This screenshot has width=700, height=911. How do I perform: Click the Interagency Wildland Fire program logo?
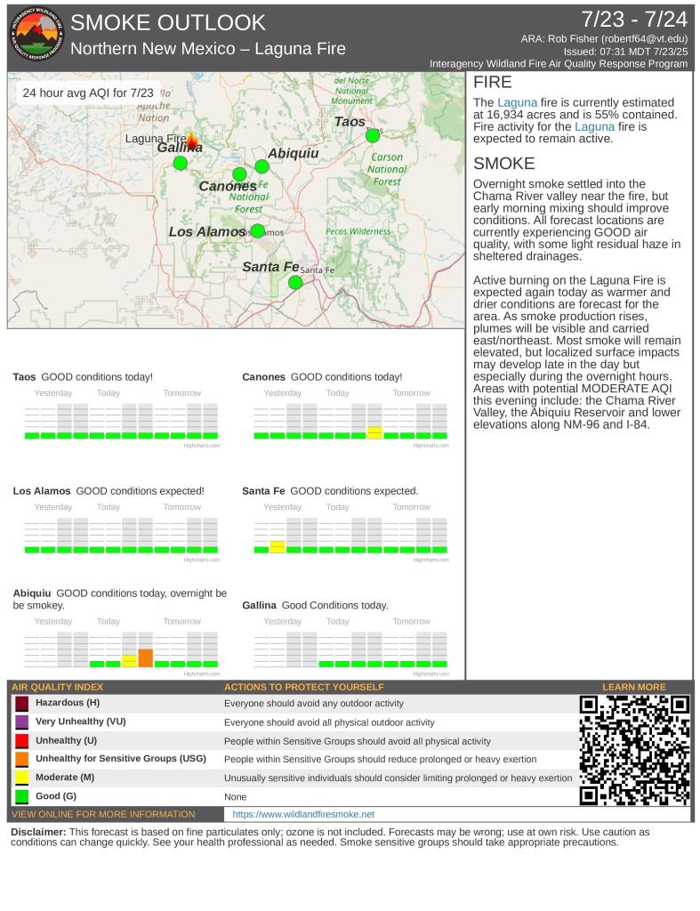click(36, 36)
